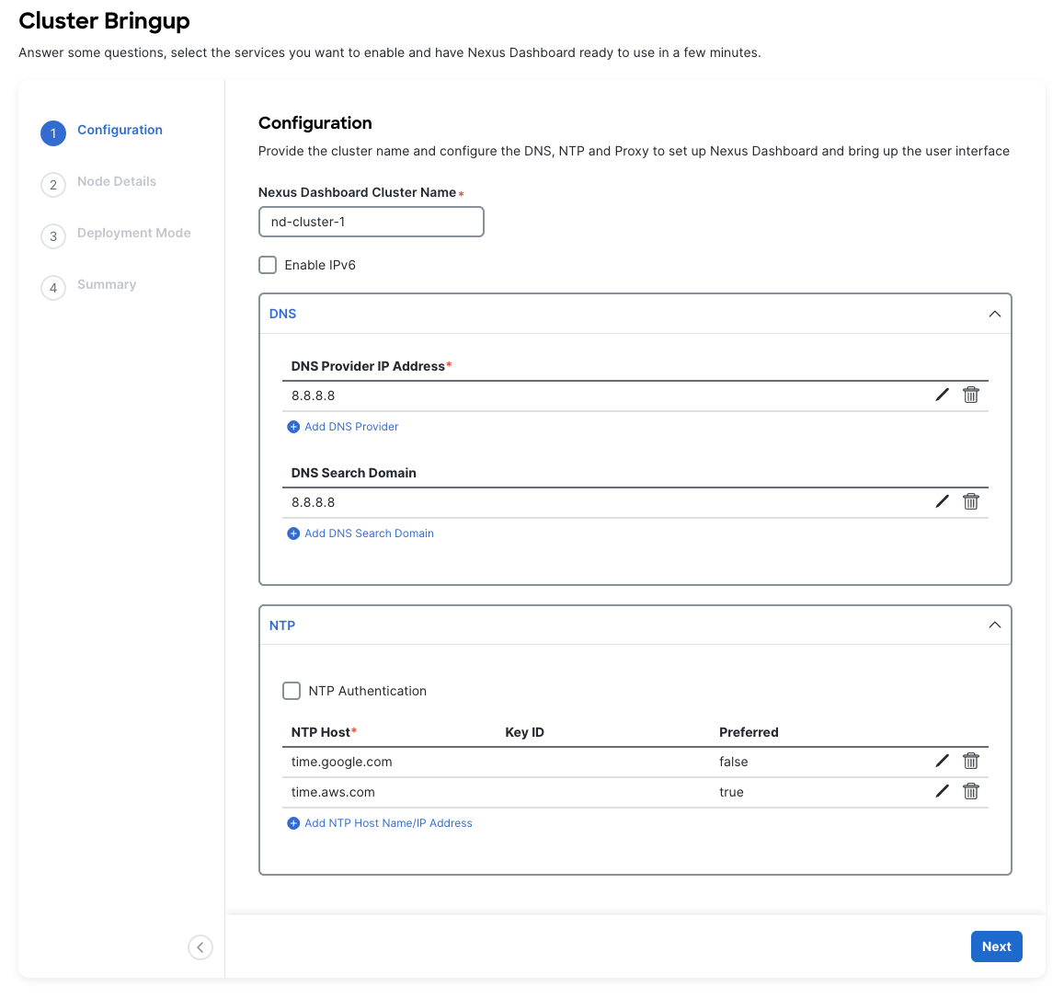
Task: Collapse the DNS section chevron
Action: (995, 314)
